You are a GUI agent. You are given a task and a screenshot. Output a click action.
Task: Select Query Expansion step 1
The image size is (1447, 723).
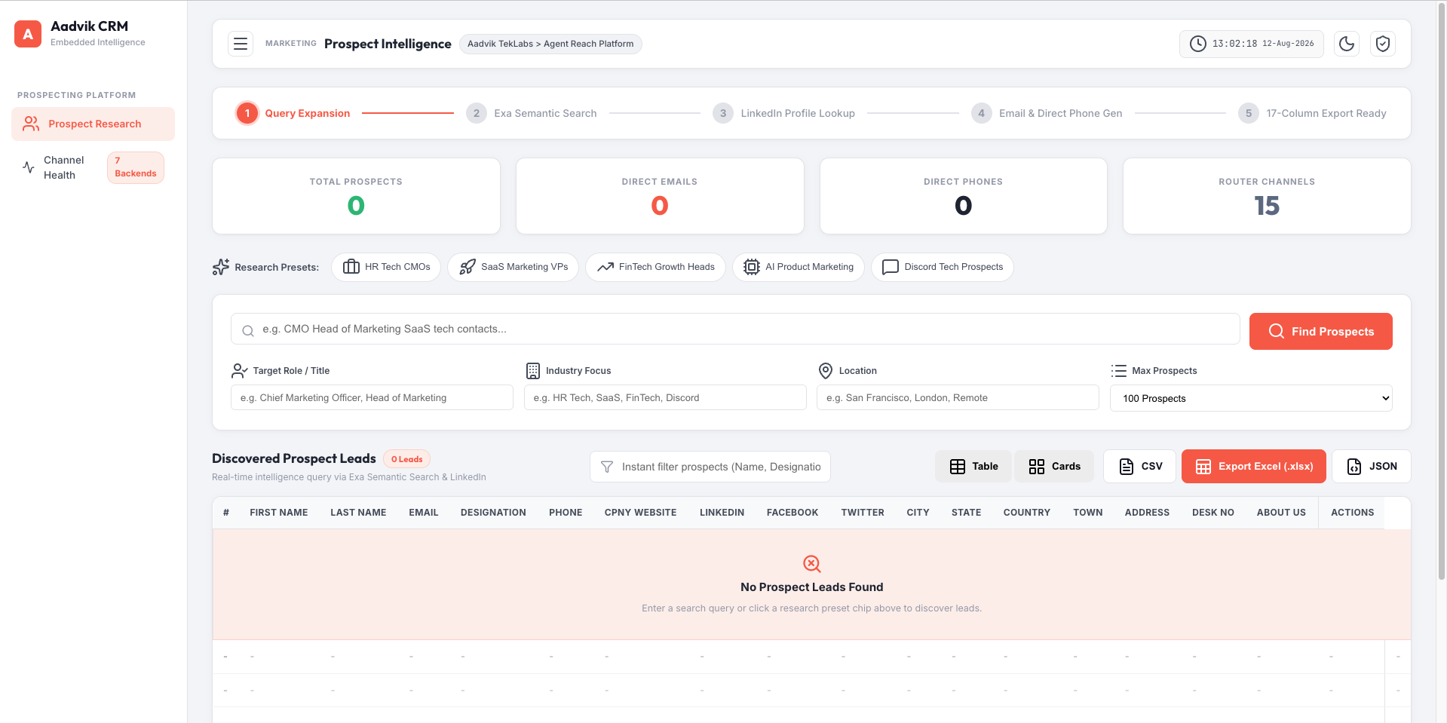293,113
